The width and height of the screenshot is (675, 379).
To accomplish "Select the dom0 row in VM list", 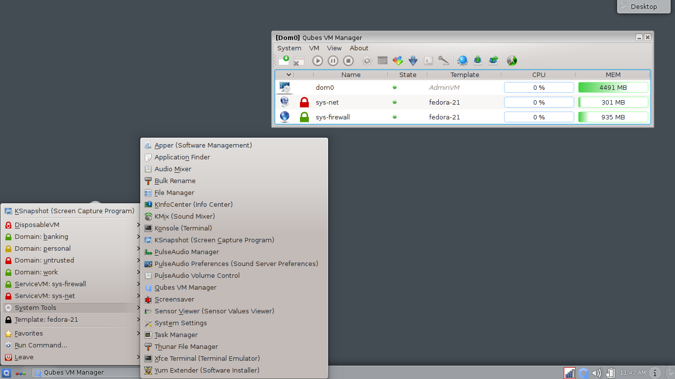I will pos(463,87).
